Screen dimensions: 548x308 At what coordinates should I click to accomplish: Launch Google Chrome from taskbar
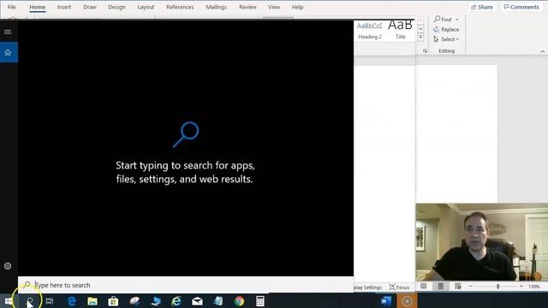[240, 300]
